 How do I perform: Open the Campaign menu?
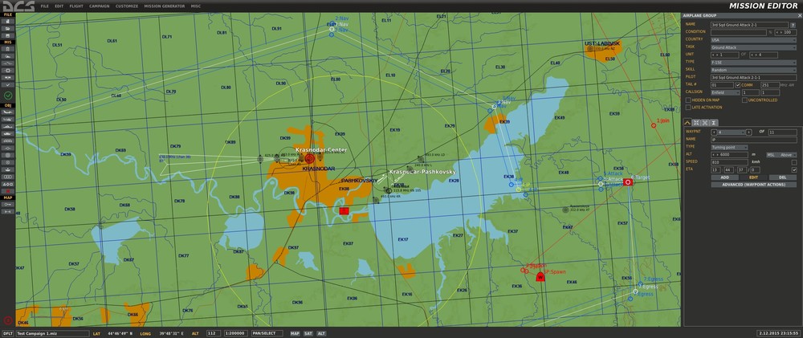99,6
